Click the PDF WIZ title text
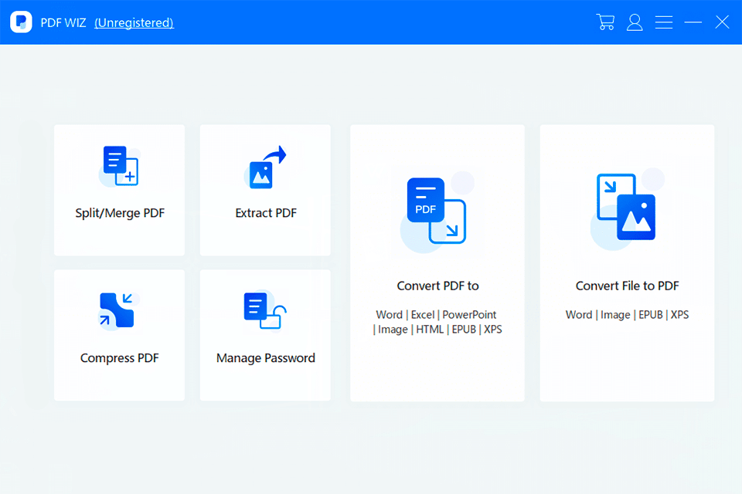The width and height of the screenshot is (742, 494). click(x=63, y=22)
